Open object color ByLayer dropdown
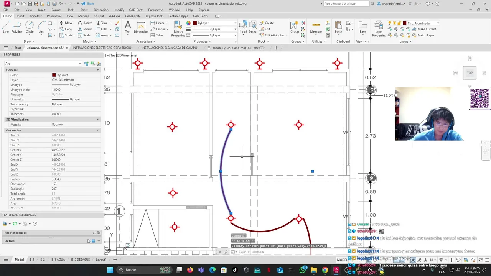This screenshot has width=491, height=276. click(x=235, y=23)
